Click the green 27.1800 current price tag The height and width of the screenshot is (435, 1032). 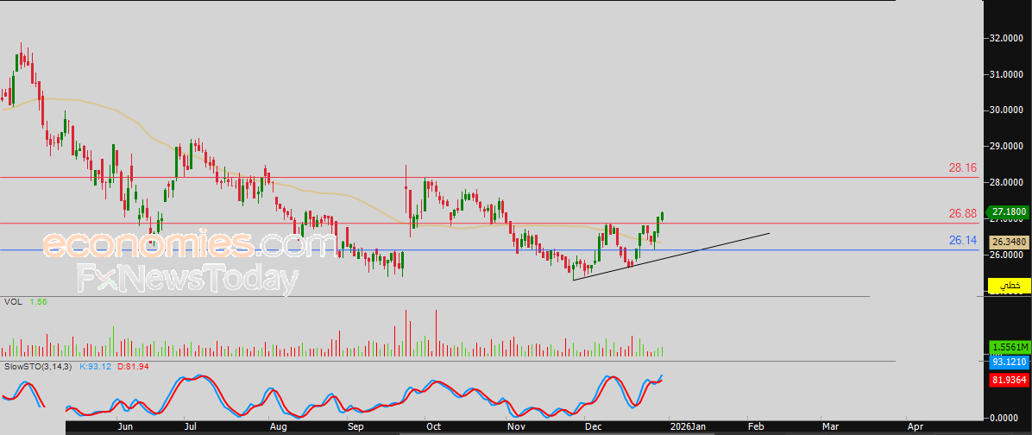pyautogui.click(x=1008, y=211)
